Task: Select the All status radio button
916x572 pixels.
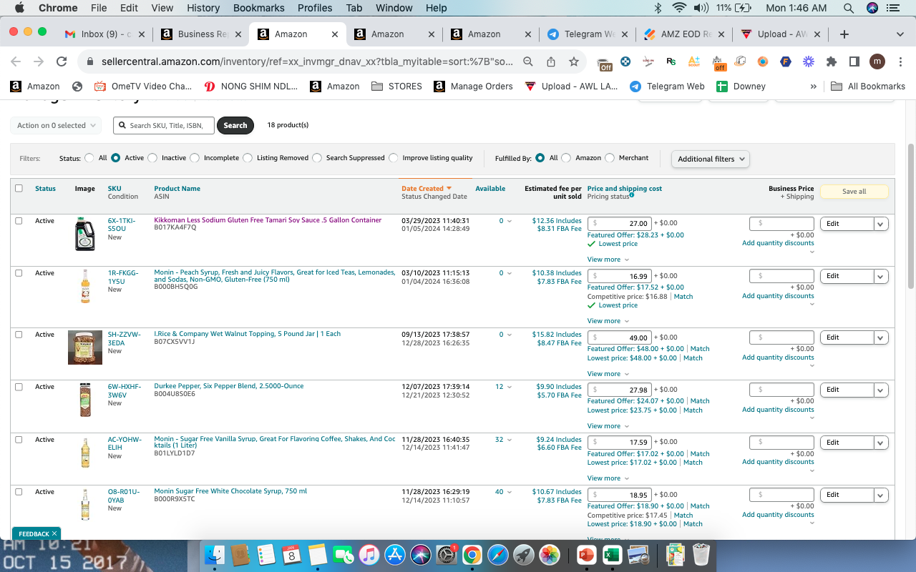Action: 89,158
